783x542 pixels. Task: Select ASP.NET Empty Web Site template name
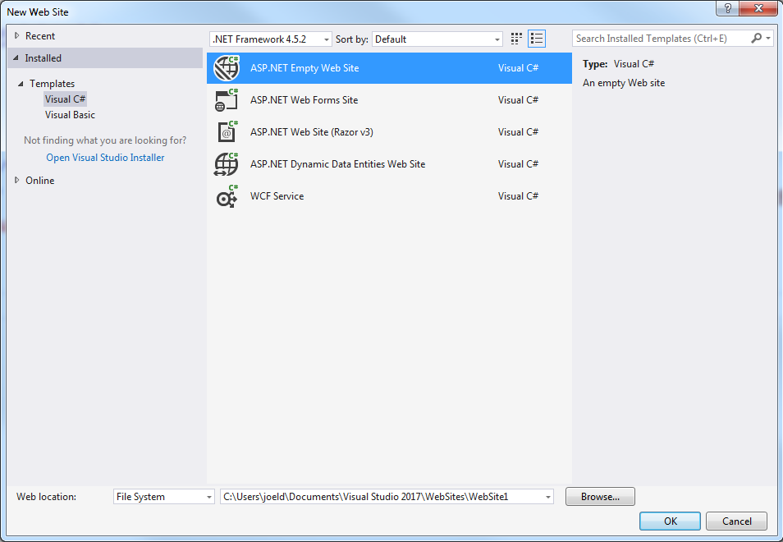tap(304, 68)
